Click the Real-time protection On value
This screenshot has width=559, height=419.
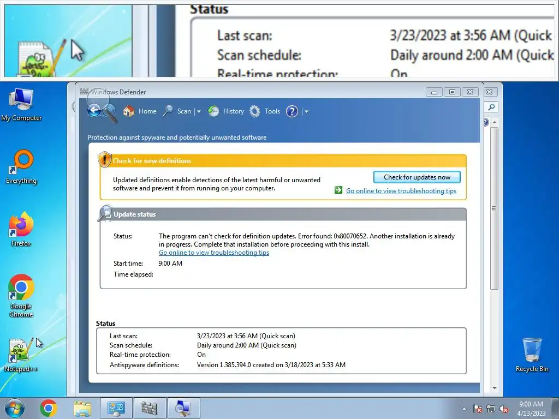(x=201, y=355)
